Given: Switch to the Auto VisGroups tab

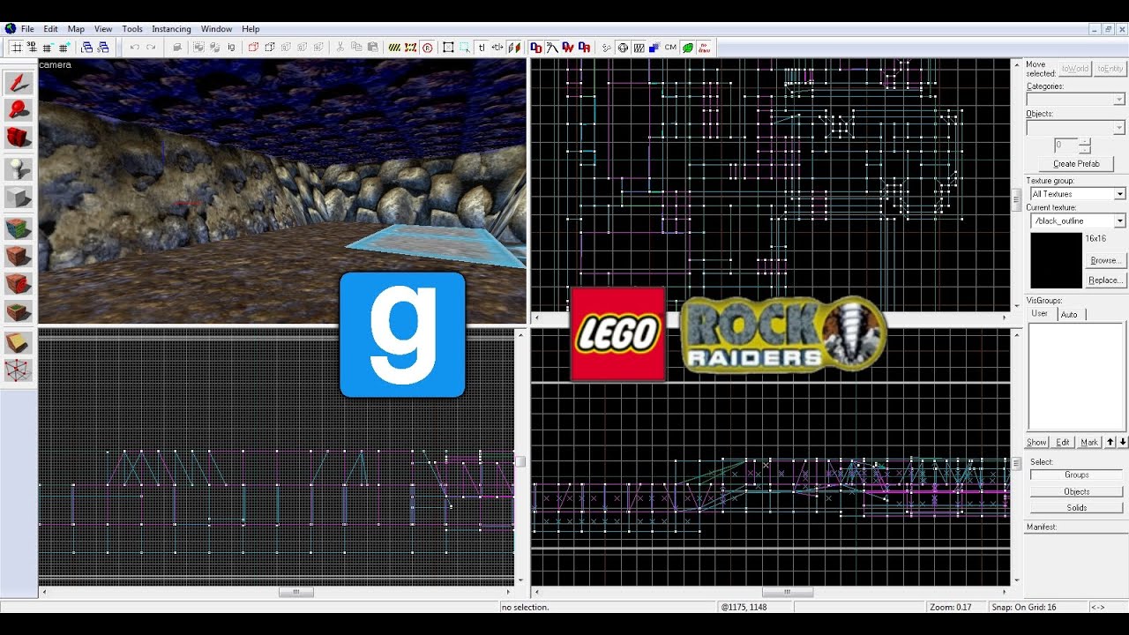Looking at the screenshot, I should [x=1069, y=314].
